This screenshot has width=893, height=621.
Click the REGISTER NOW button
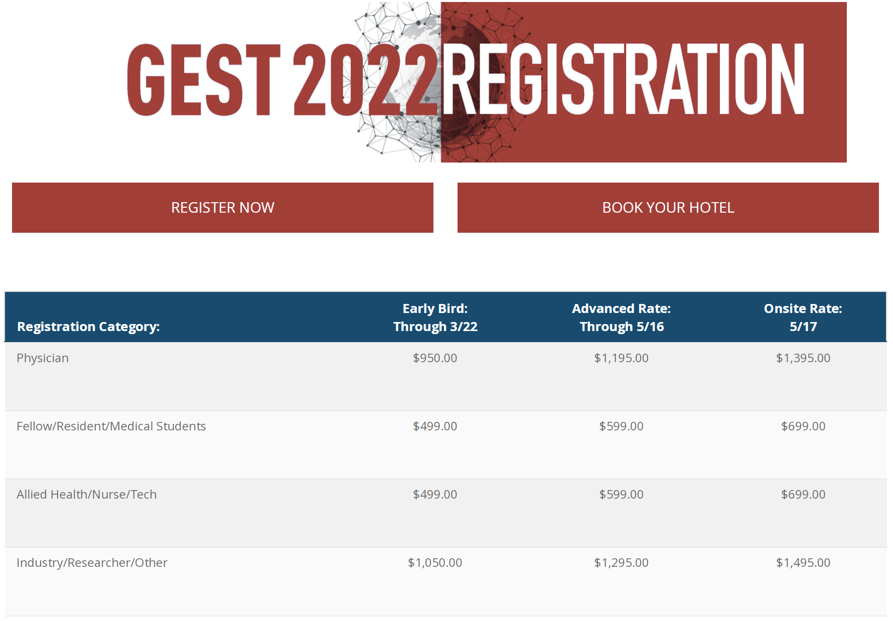[x=222, y=208]
